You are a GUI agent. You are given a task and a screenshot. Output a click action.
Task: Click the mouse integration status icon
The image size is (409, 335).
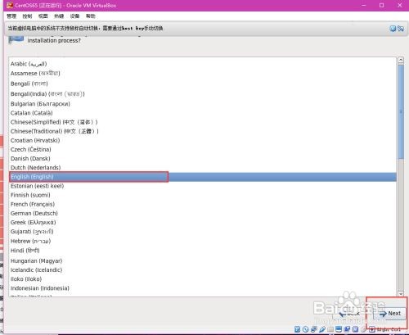click(x=363, y=329)
